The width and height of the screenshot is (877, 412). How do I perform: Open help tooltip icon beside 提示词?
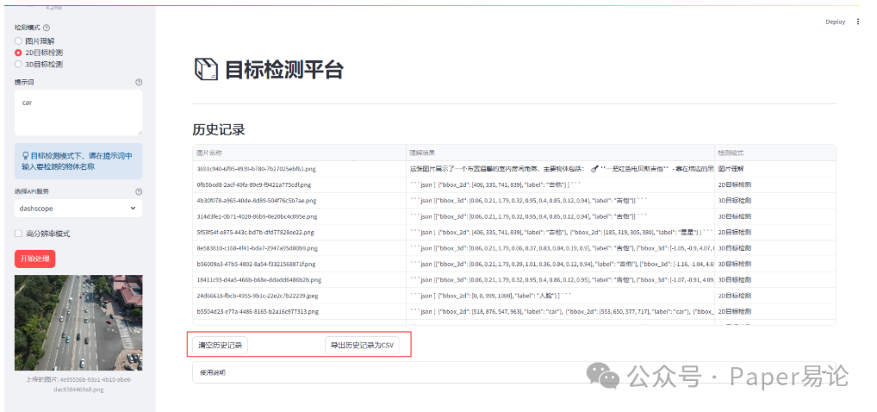139,82
